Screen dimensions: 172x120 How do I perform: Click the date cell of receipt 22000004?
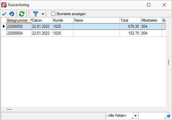pos(42,33)
